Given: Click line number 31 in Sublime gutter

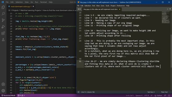Looking at the screenshot, I should (x=80, y=61).
